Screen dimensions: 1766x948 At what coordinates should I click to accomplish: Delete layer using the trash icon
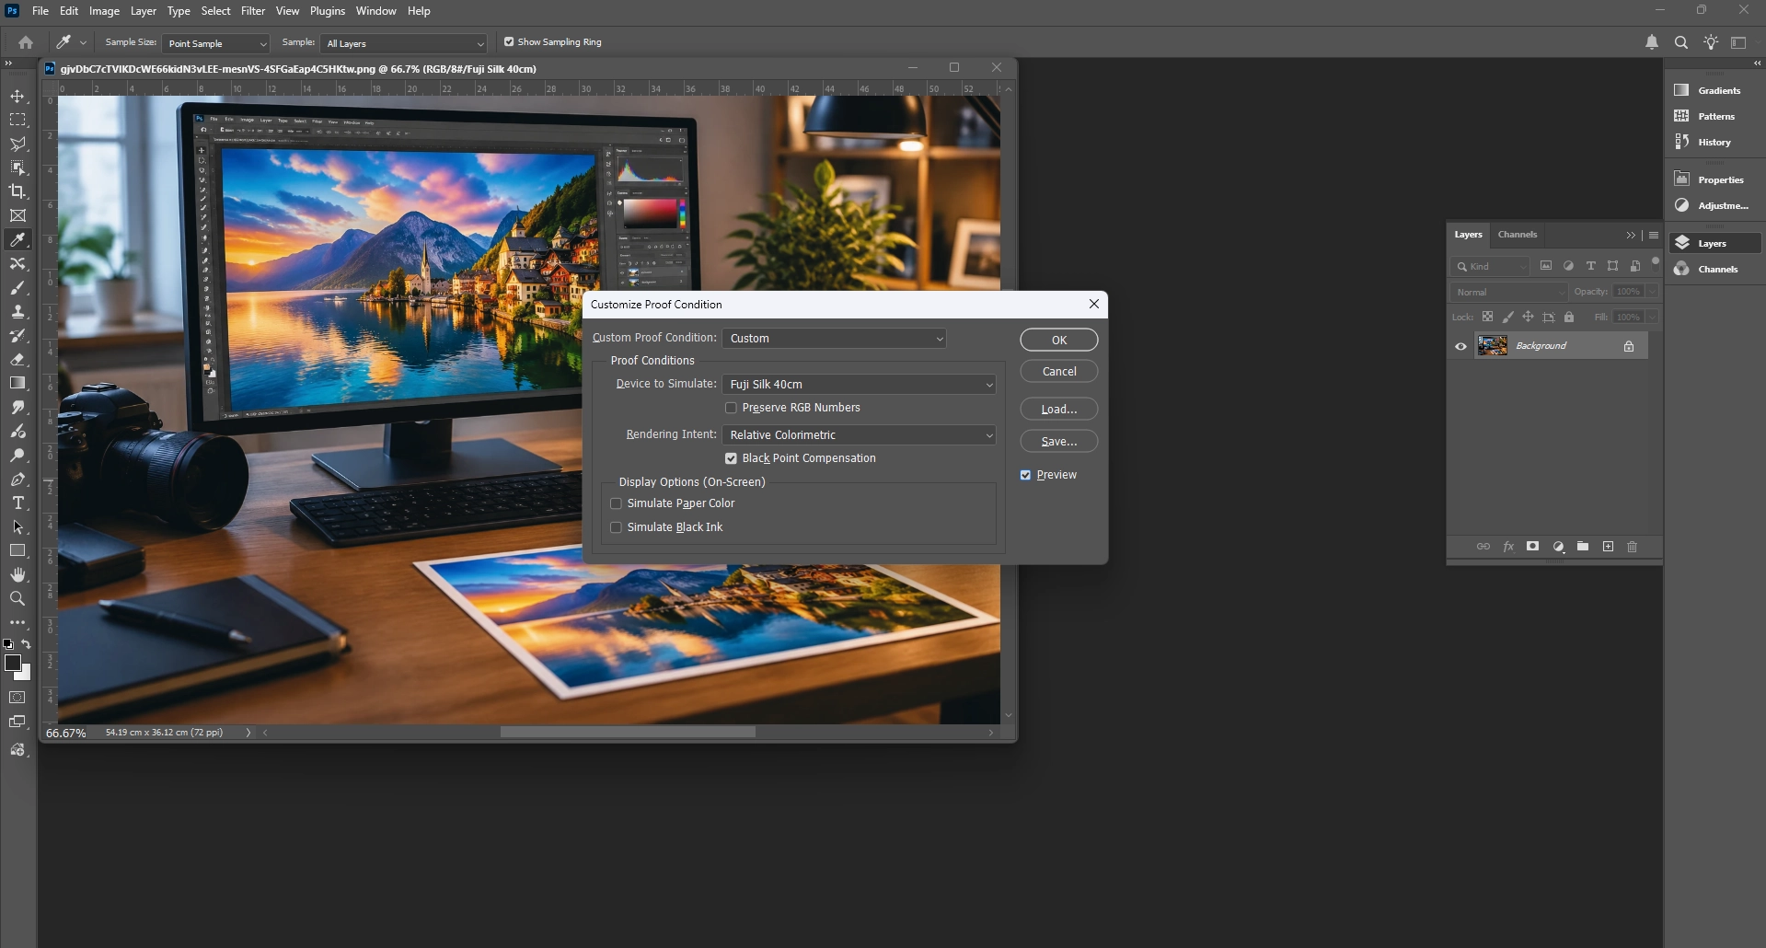pyautogui.click(x=1633, y=547)
